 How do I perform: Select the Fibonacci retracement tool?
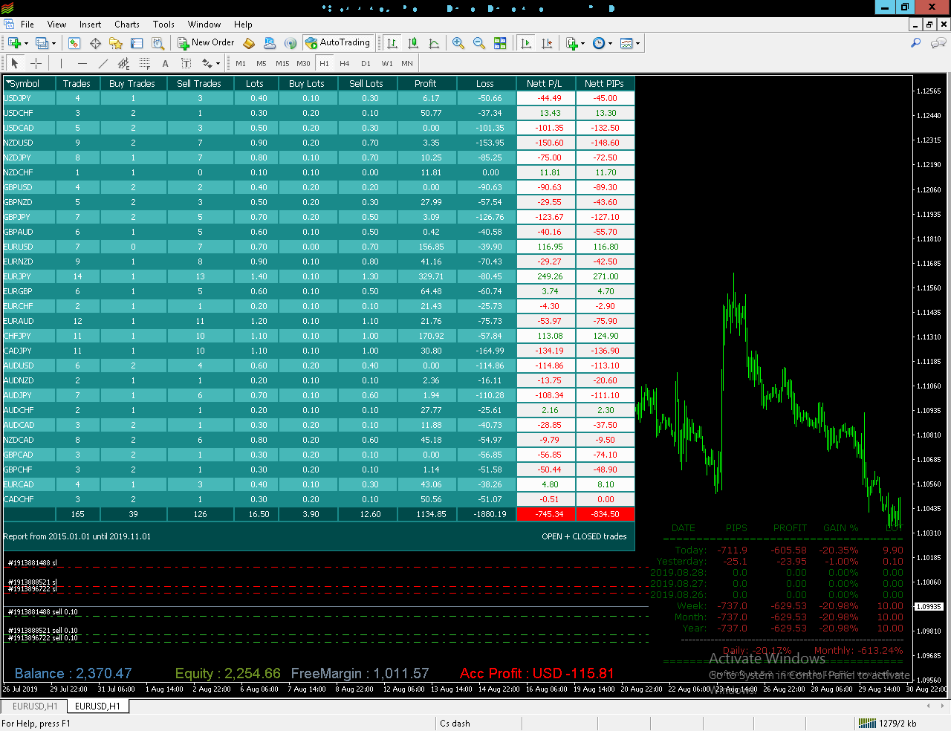pos(145,63)
